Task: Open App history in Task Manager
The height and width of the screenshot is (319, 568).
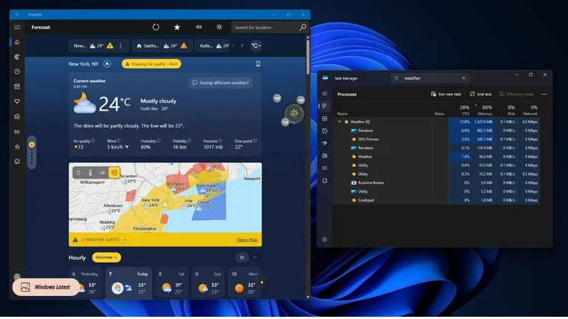Action: 325,131
